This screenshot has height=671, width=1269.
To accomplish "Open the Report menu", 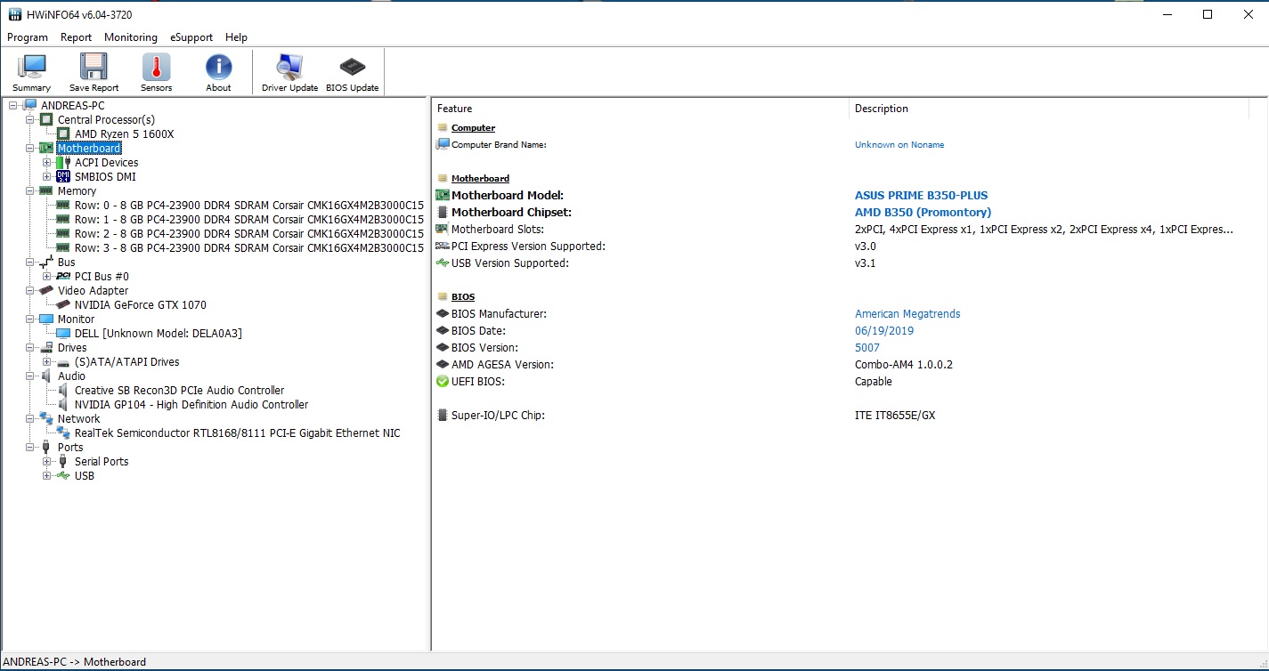I will (76, 37).
